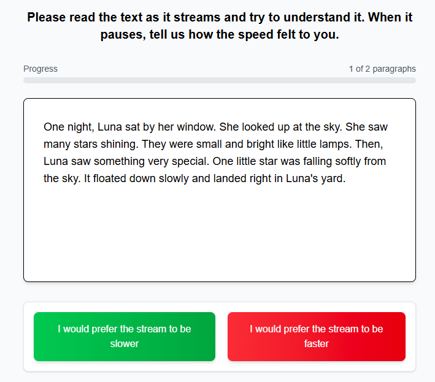Click the word 'faster' on the red button
This screenshot has width=435, height=382.
[317, 344]
